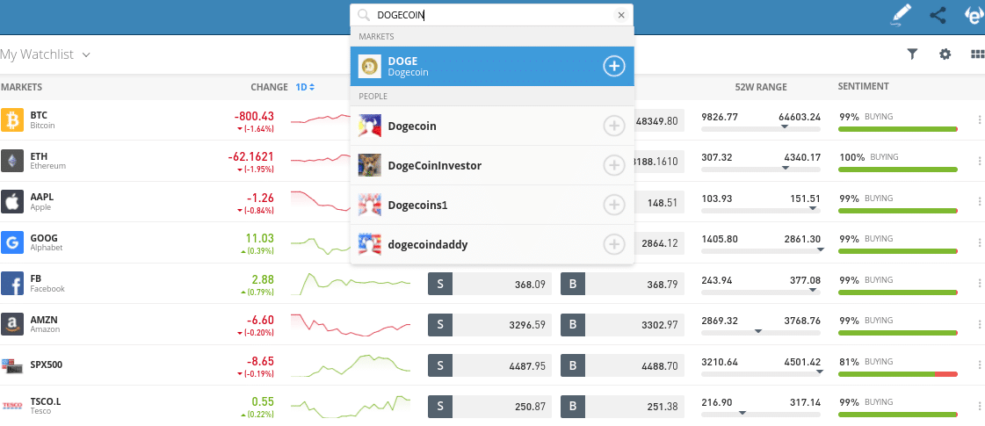Click ETH 100% BUYING sentiment

point(869,157)
